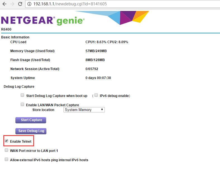Click the Save Debug Log button
Screen dimensions: 220x171
point(31,131)
